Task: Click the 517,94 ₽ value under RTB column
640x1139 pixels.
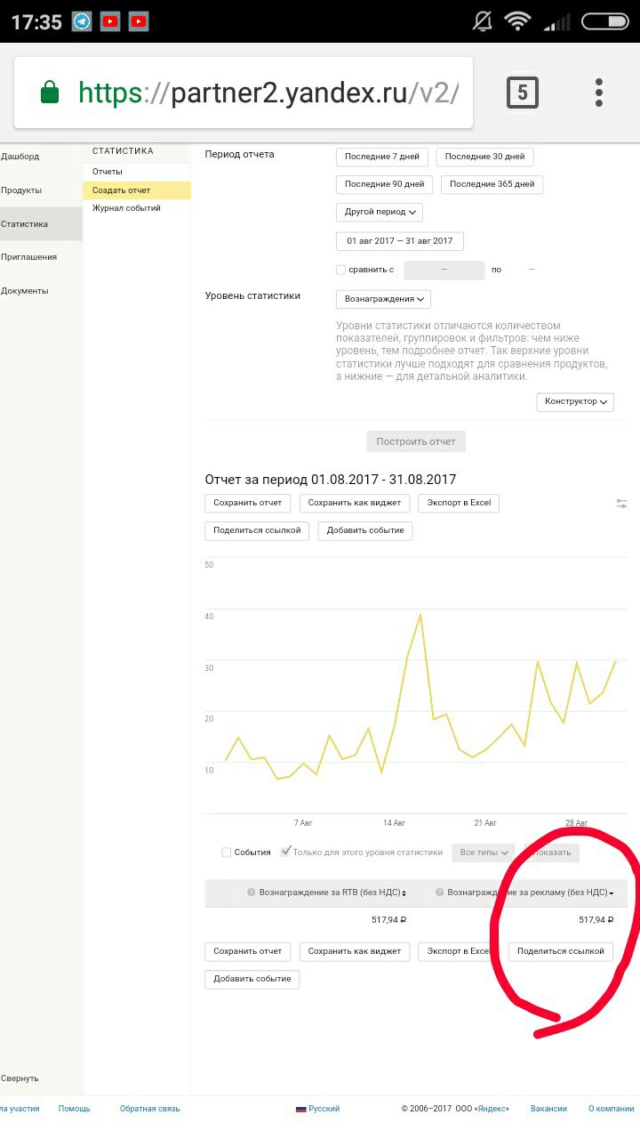Action: pos(388,920)
